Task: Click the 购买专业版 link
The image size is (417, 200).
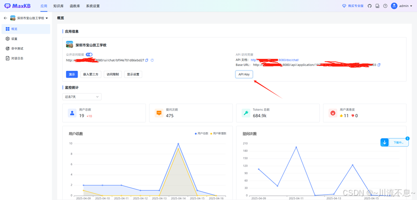Action: click(x=356, y=6)
